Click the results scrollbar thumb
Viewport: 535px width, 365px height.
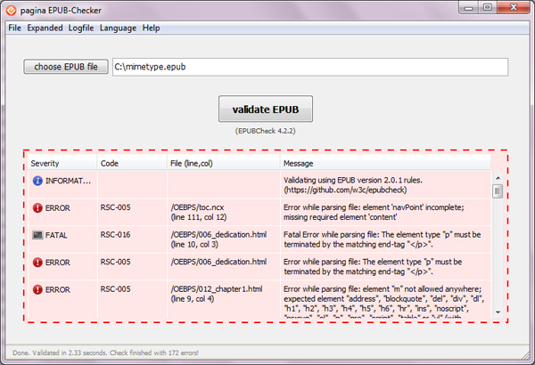pyautogui.click(x=498, y=191)
